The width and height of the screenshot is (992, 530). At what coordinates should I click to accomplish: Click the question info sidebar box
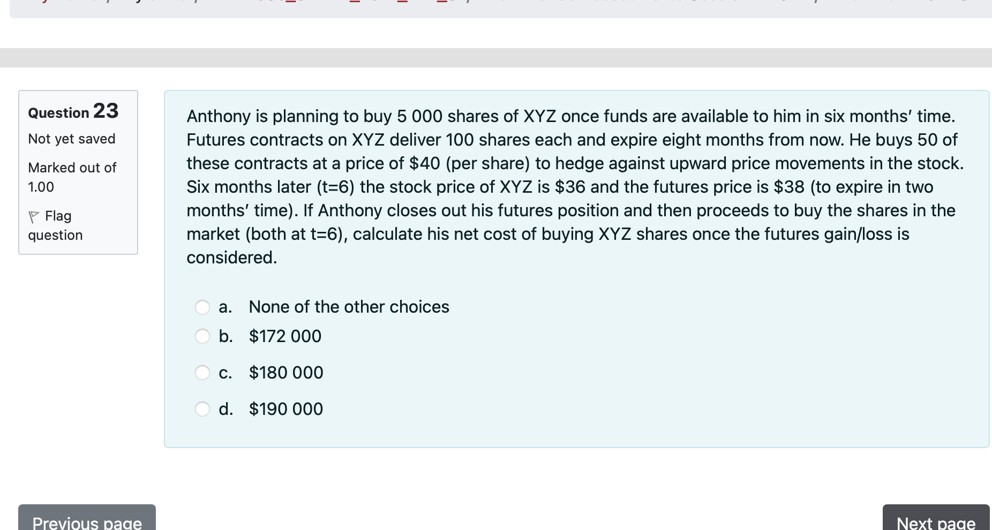click(x=78, y=171)
